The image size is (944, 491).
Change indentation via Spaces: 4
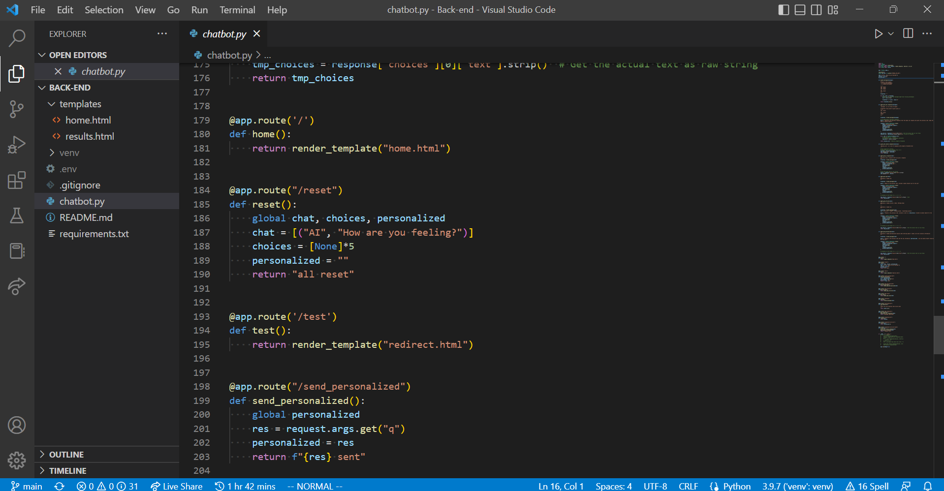point(613,486)
